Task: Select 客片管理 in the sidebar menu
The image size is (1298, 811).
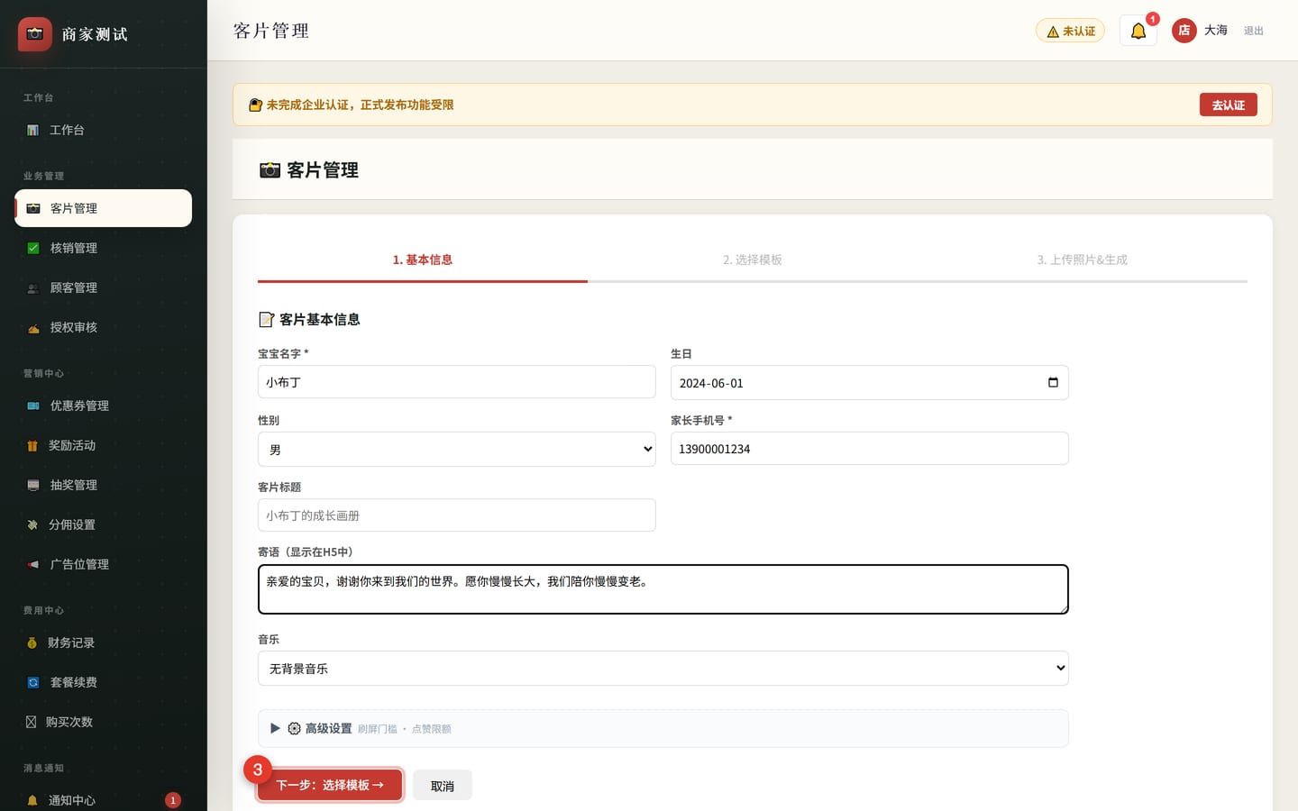Action: [103, 208]
